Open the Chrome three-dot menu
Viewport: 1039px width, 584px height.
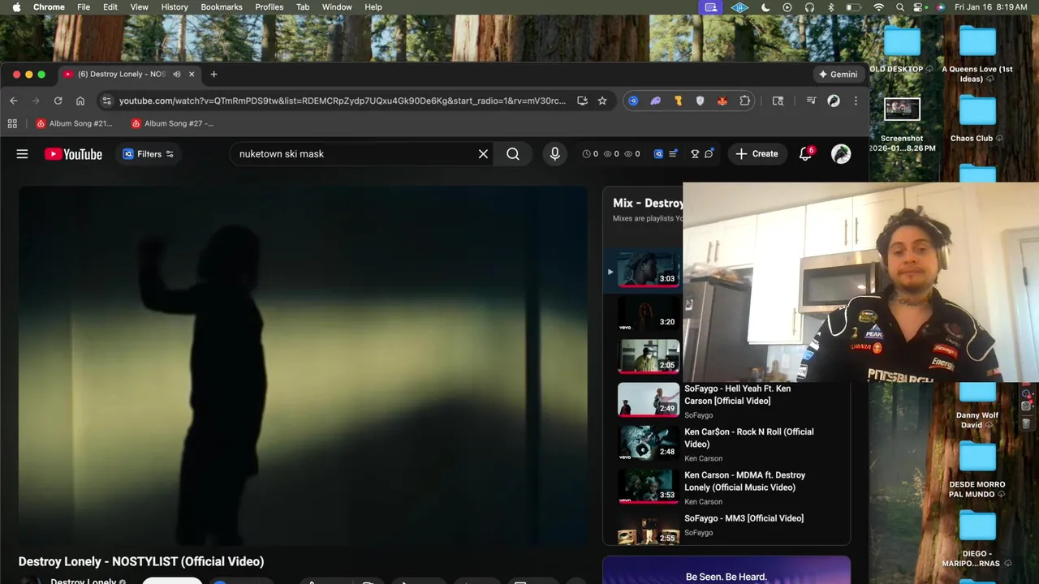(856, 101)
